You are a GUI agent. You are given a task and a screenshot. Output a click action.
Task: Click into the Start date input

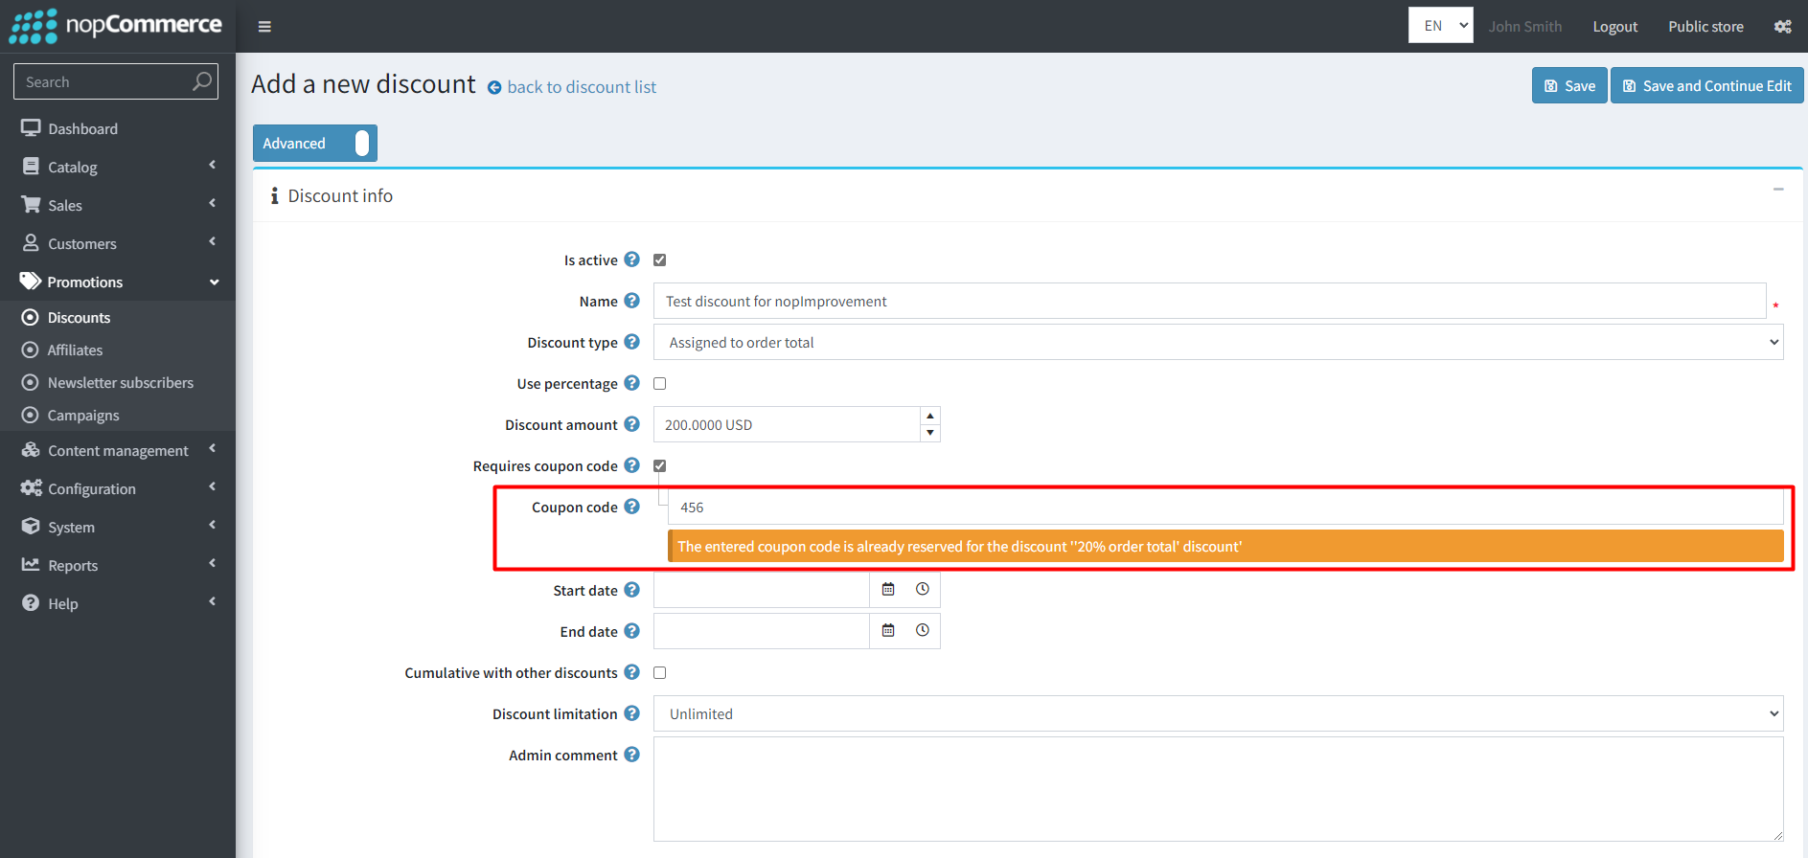click(761, 590)
